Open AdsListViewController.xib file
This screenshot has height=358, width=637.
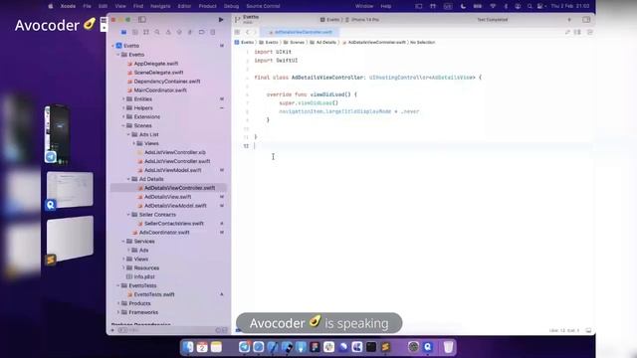[175, 152]
